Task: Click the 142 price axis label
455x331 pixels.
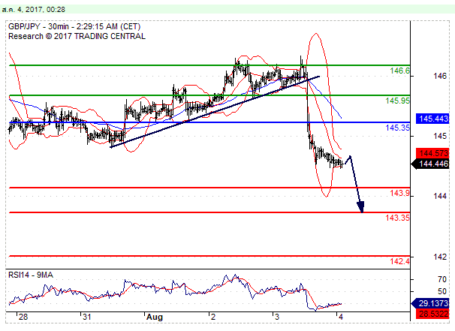Action: point(440,257)
